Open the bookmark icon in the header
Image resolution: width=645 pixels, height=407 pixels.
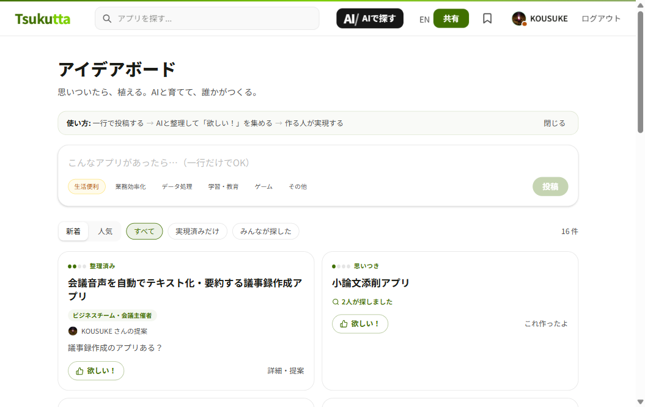487,18
